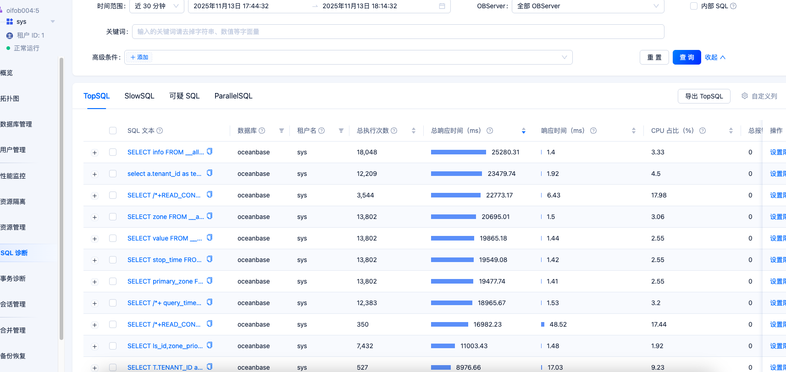Sort by 总执行次数 column arrows
The width and height of the screenshot is (786, 372).
click(x=414, y=131)
